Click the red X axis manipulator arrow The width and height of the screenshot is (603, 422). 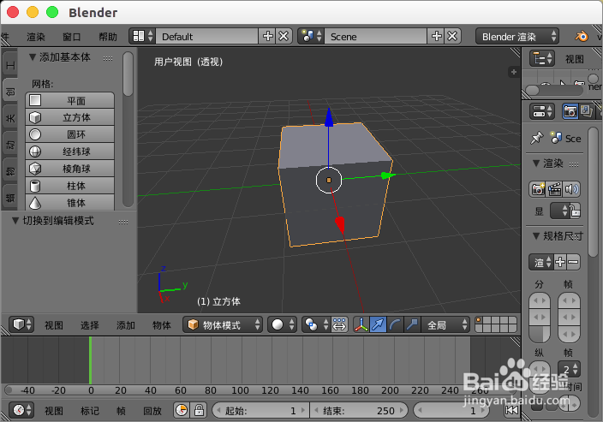click(x=339, y=225)
